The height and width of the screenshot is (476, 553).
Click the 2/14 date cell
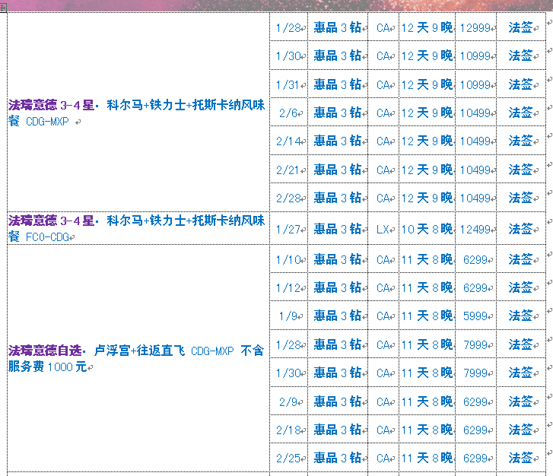289,141
